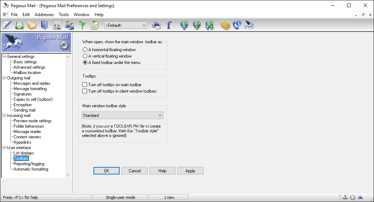Viewport: 374px width, 202px height.
Task: Open mail folders toolbar icon
Action: 32,25
